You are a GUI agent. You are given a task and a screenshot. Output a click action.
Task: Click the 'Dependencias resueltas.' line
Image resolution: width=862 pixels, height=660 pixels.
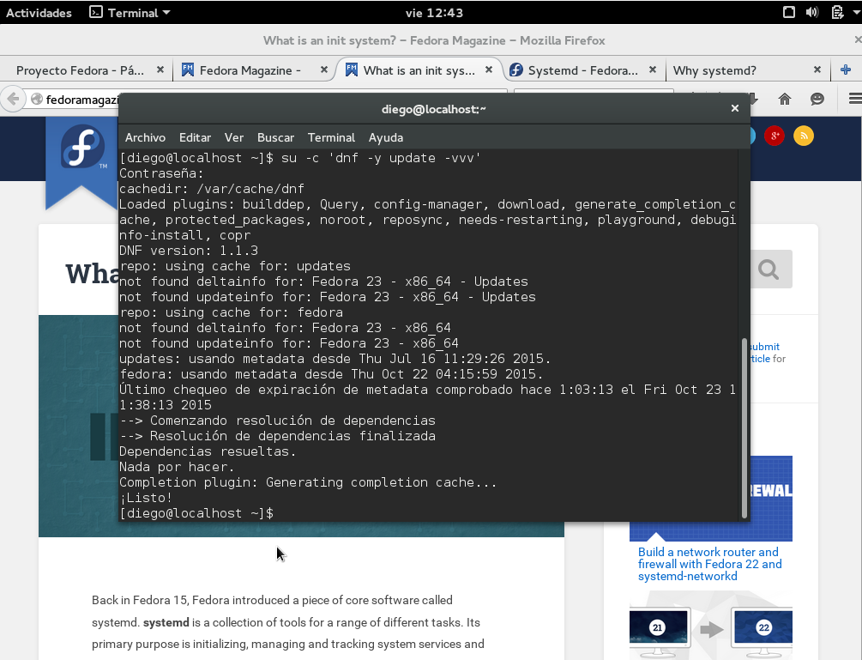[x=208, y=451]
